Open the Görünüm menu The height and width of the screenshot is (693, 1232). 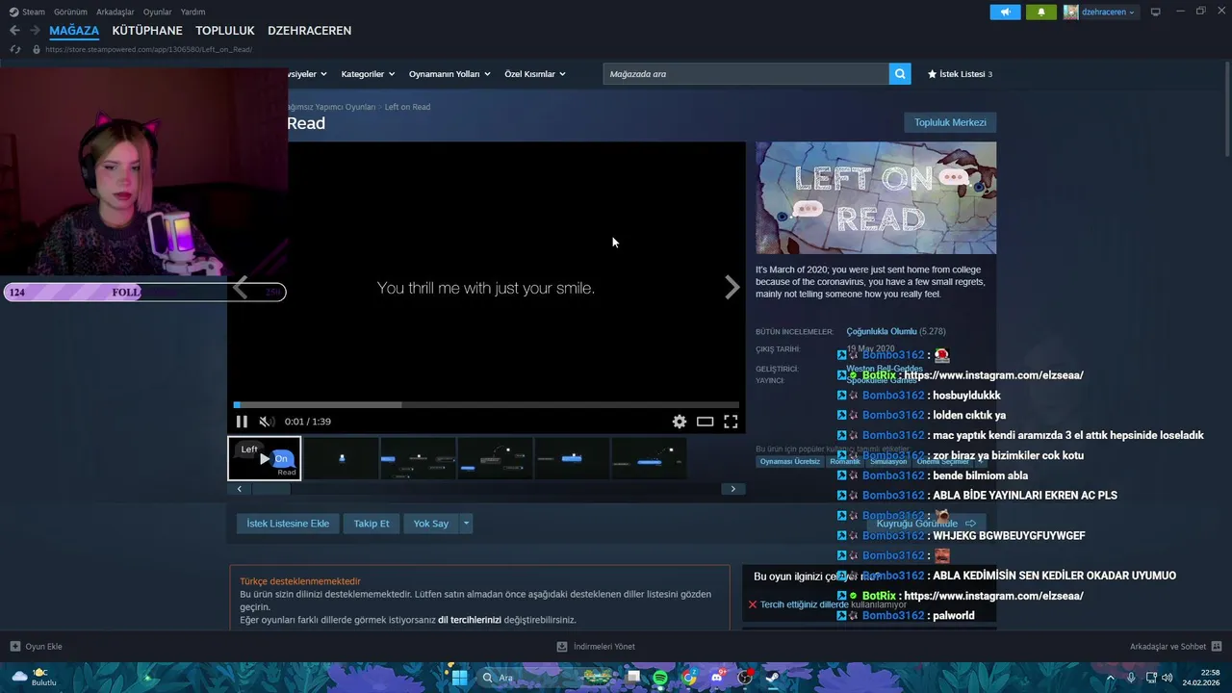(70, 12)
